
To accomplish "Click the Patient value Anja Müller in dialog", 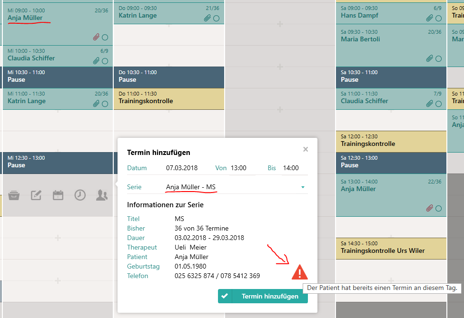I will (191, 257).
